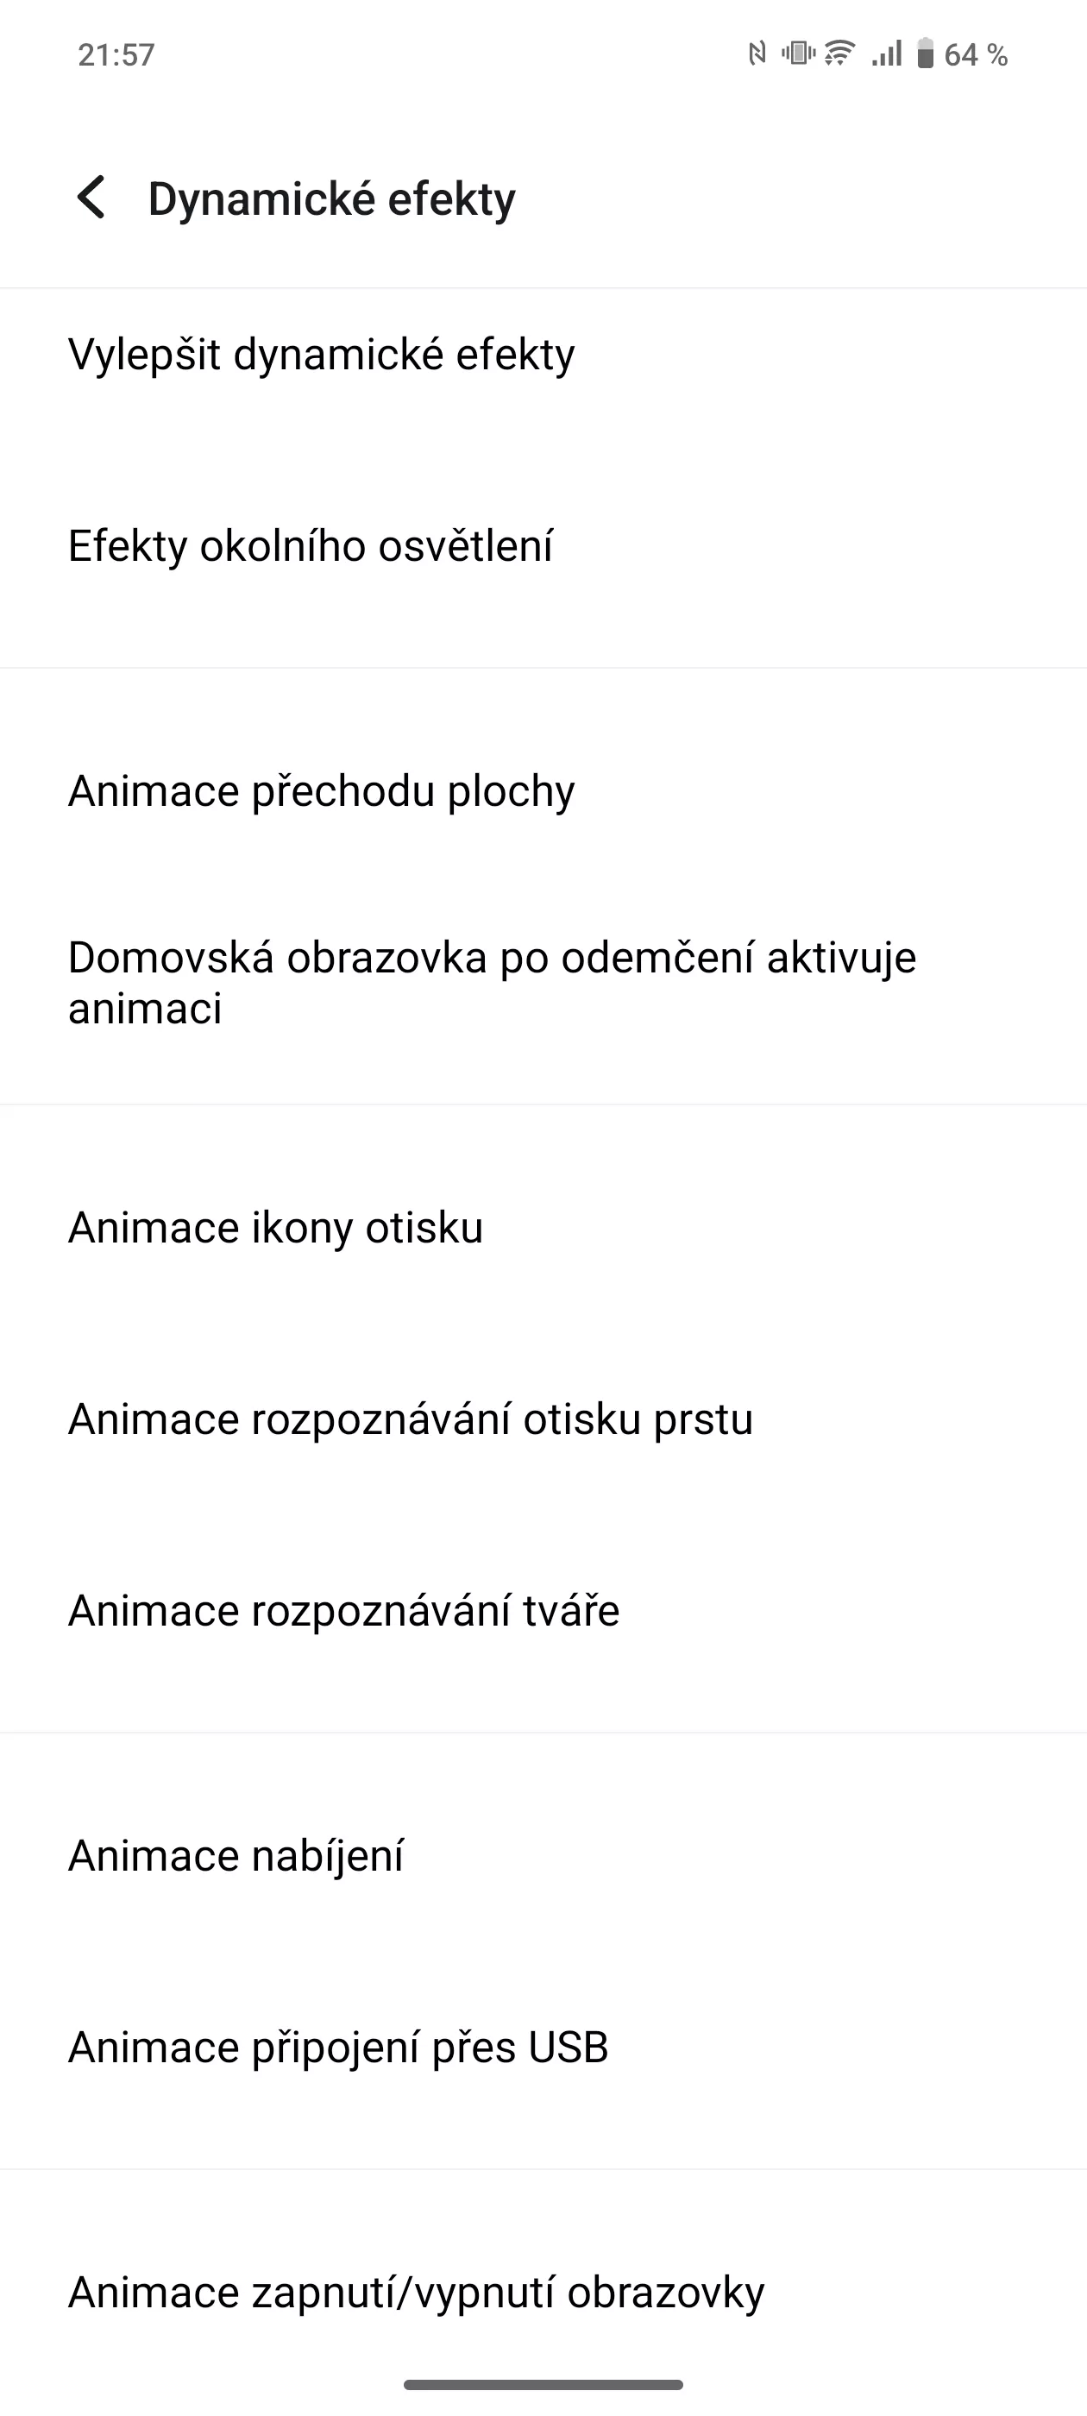This screenshot has width=1087, height=2416.
Task: Tap the battery status icon
Action: 925,53
